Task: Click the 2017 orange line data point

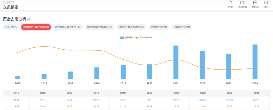Action: pyautogui.click(x=71, y=50)
